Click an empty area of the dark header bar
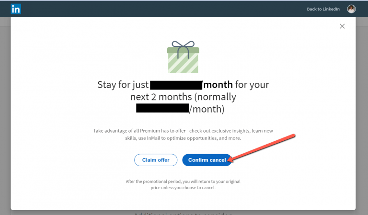368x215 pixels. pyautogui.click(x=164, y=9)
